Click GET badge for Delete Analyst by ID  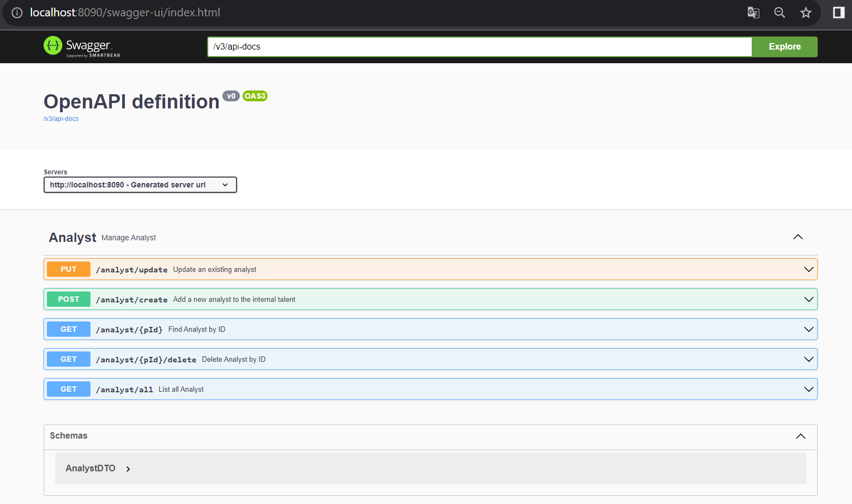[x=69, y=359]
